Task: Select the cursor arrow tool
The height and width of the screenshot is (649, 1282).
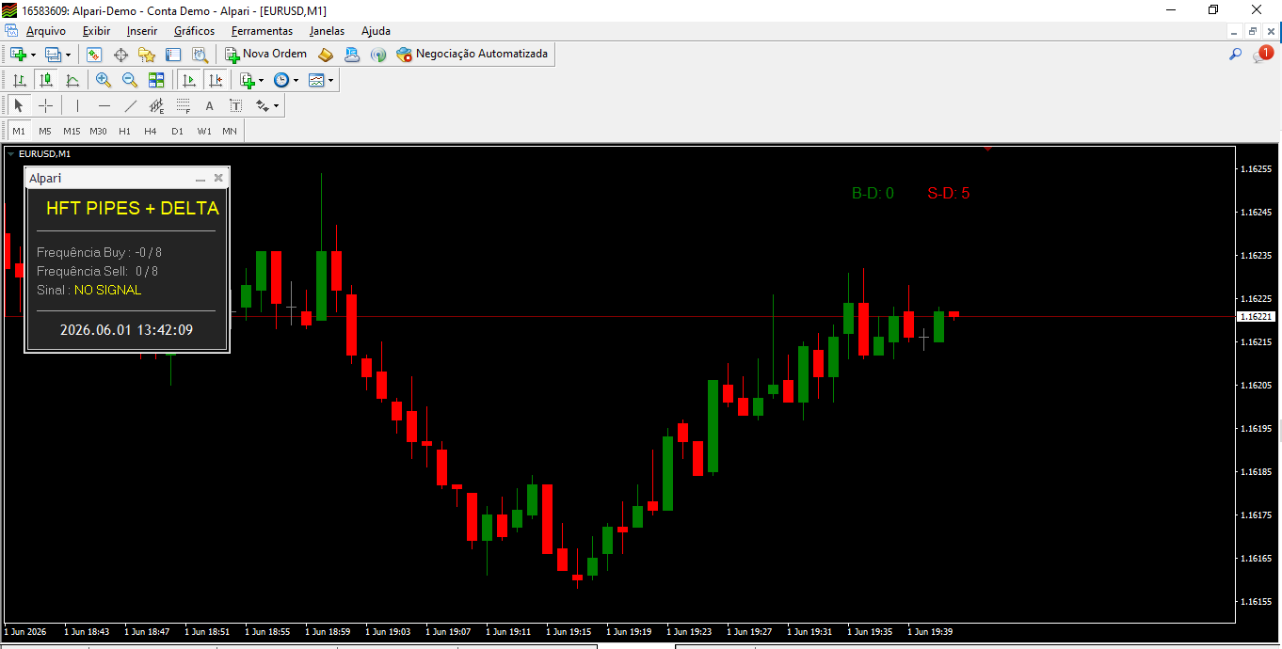Action: click(x=19, y=105)
